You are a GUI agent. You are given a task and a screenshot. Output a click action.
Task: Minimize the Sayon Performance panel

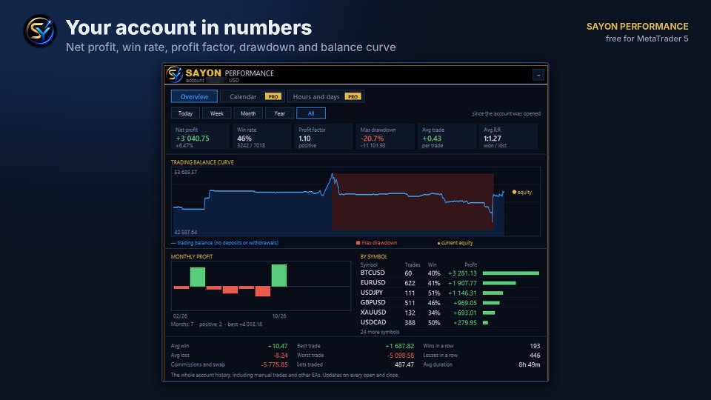(538, 74)
